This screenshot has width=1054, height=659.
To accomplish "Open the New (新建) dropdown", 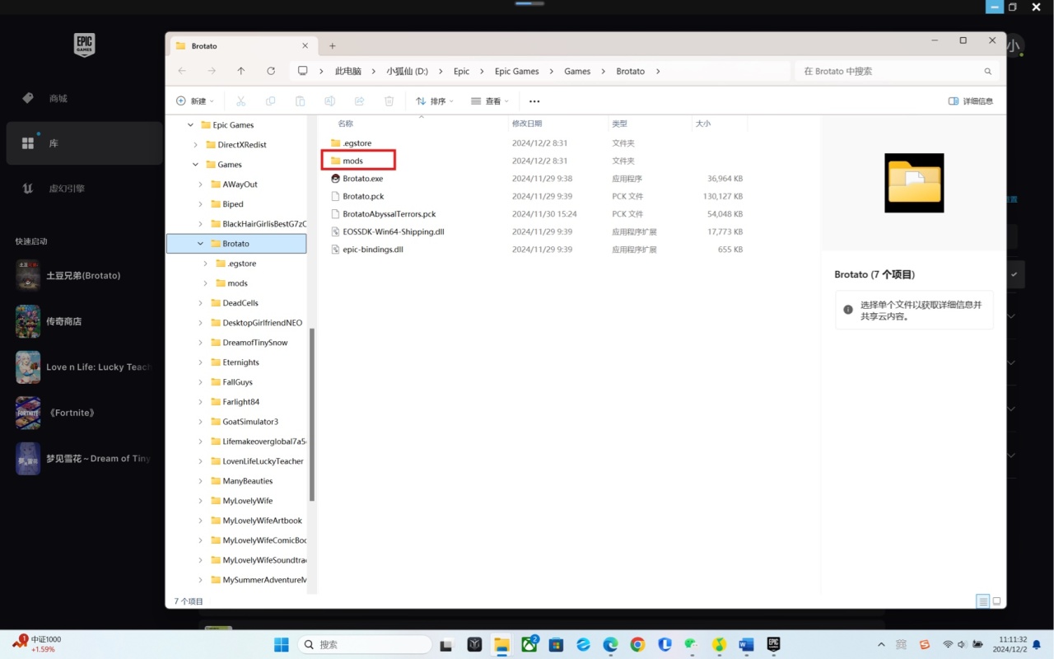I will point(194,101).
